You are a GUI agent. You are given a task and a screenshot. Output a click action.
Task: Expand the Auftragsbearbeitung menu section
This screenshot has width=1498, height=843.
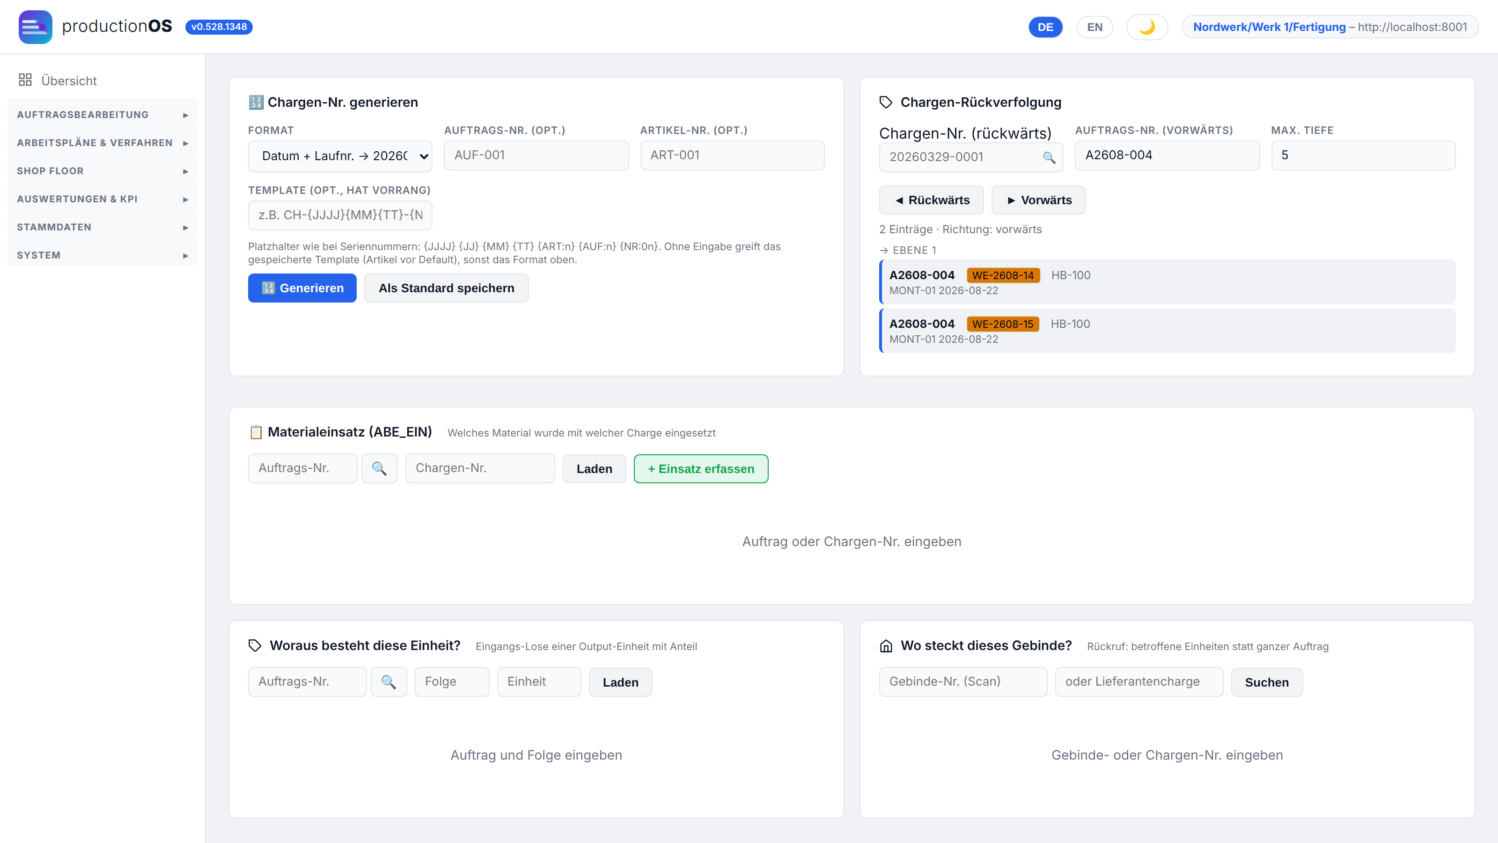[x=103, y=115]
